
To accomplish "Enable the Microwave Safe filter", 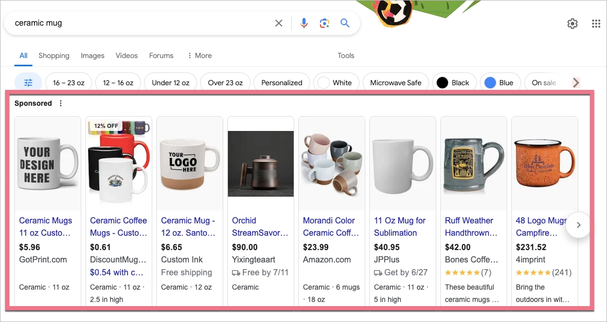I will [395, 82].
